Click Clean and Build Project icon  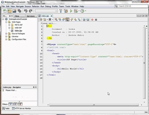point(66,11)
